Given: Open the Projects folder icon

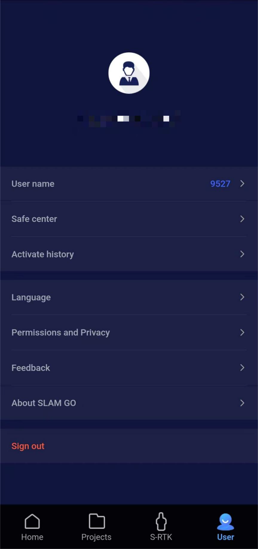Looking at the screenshot, I should 97,521.
